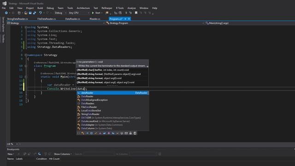The image size is (295, 166).
Task: Select DataAdapter completion item
Action: coord(112,125)
